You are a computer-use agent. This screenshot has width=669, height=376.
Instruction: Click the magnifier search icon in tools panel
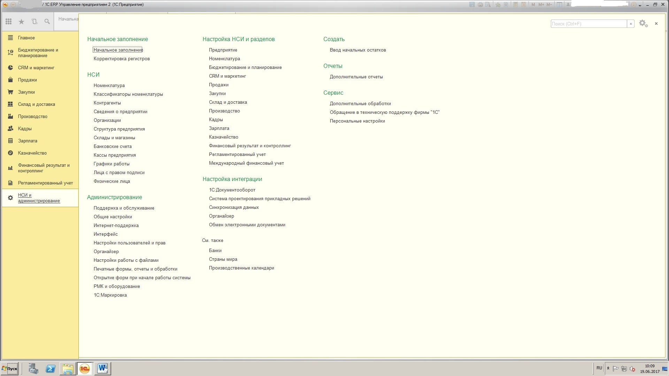[47, 22]
